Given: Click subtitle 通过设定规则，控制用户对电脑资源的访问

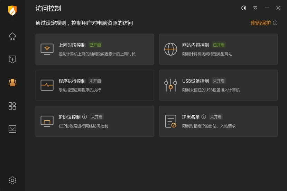Looking at the screenshot, I should (x=84, y=23).
